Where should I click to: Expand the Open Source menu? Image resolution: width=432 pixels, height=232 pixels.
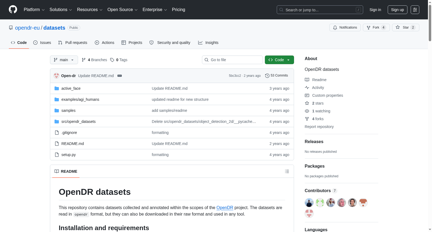123,10
